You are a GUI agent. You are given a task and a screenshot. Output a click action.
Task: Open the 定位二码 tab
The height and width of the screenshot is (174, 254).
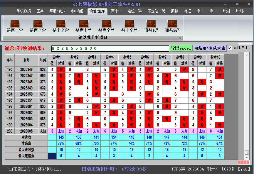(134, 11)
